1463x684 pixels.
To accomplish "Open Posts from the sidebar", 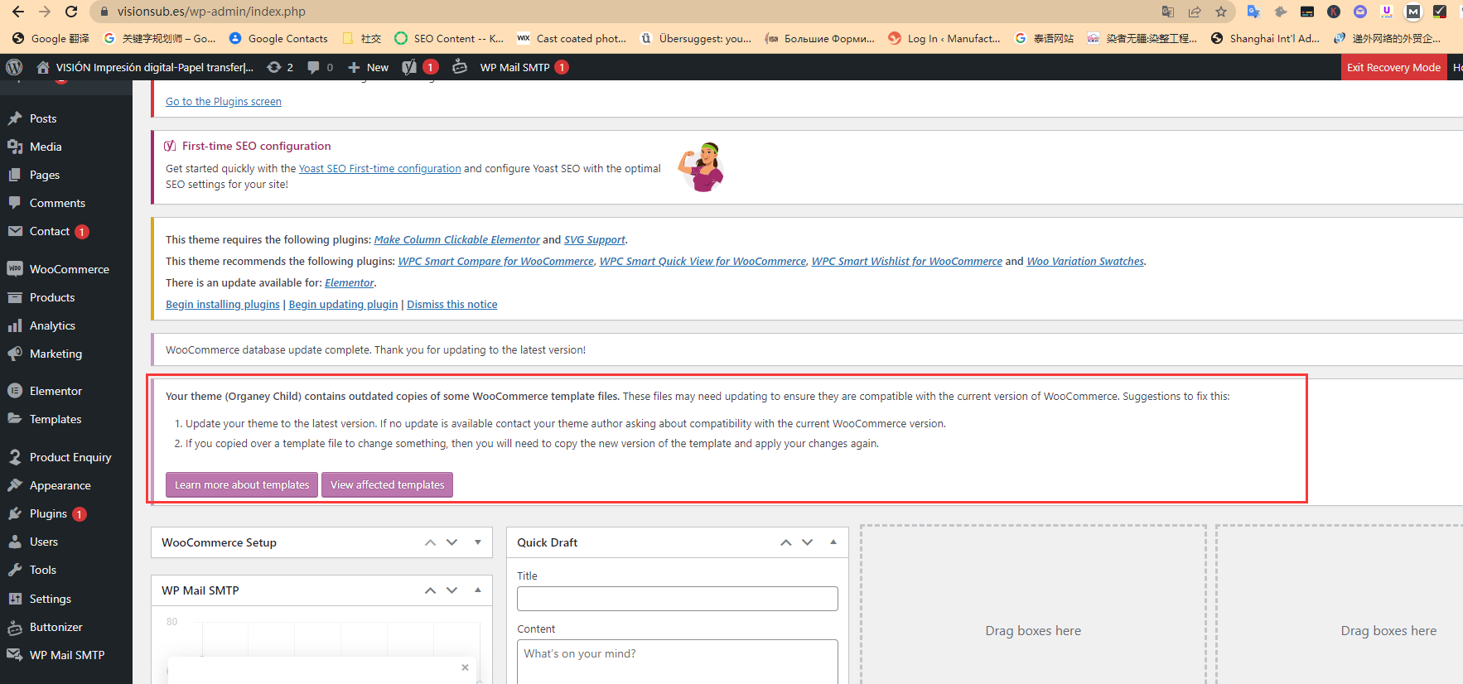I will (43, 118).
